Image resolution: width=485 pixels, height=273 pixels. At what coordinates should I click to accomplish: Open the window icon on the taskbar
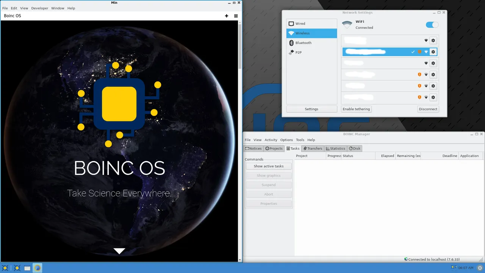point(27,268)
